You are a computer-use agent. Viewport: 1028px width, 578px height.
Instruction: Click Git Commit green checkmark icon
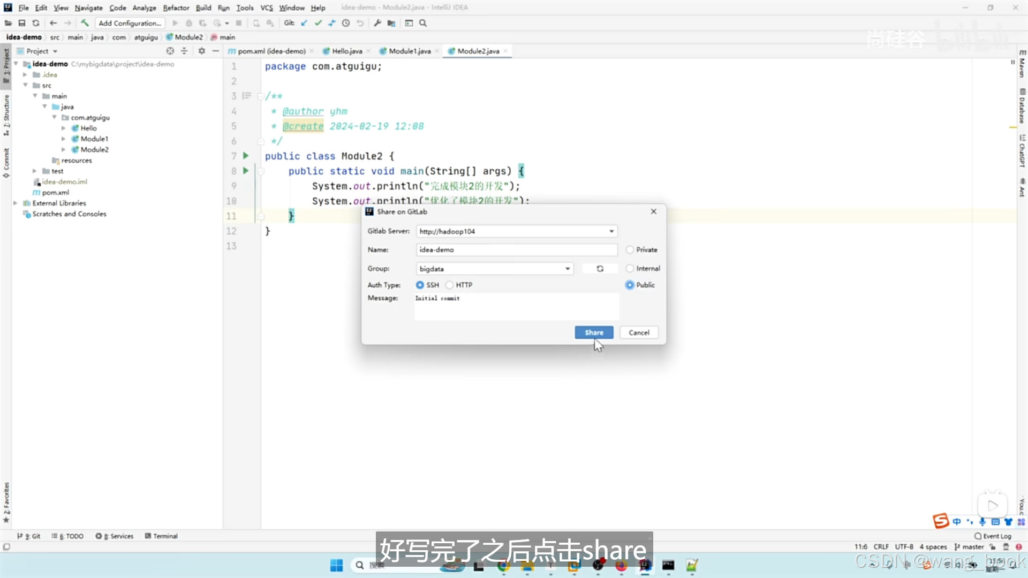point(318,23)
